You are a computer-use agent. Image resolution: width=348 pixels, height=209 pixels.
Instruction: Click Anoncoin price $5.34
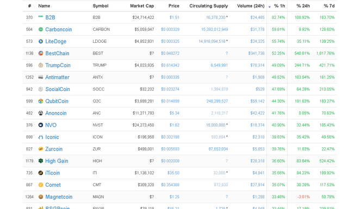(x=174, y=113)
